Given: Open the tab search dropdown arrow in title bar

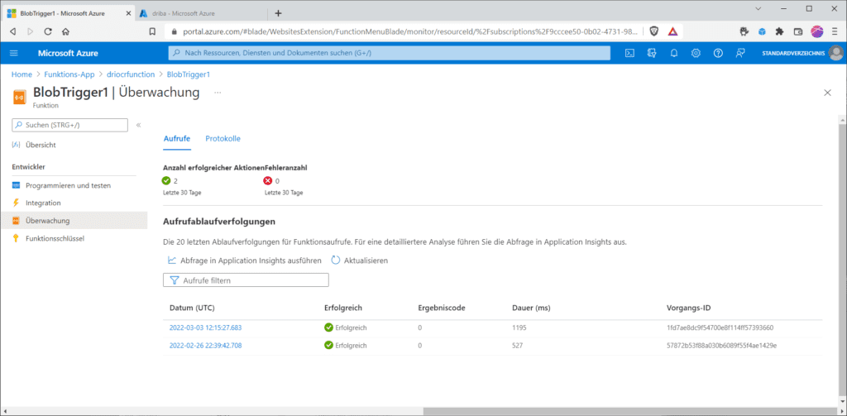Looking at the screenshot, I should [x=758, y=8].
